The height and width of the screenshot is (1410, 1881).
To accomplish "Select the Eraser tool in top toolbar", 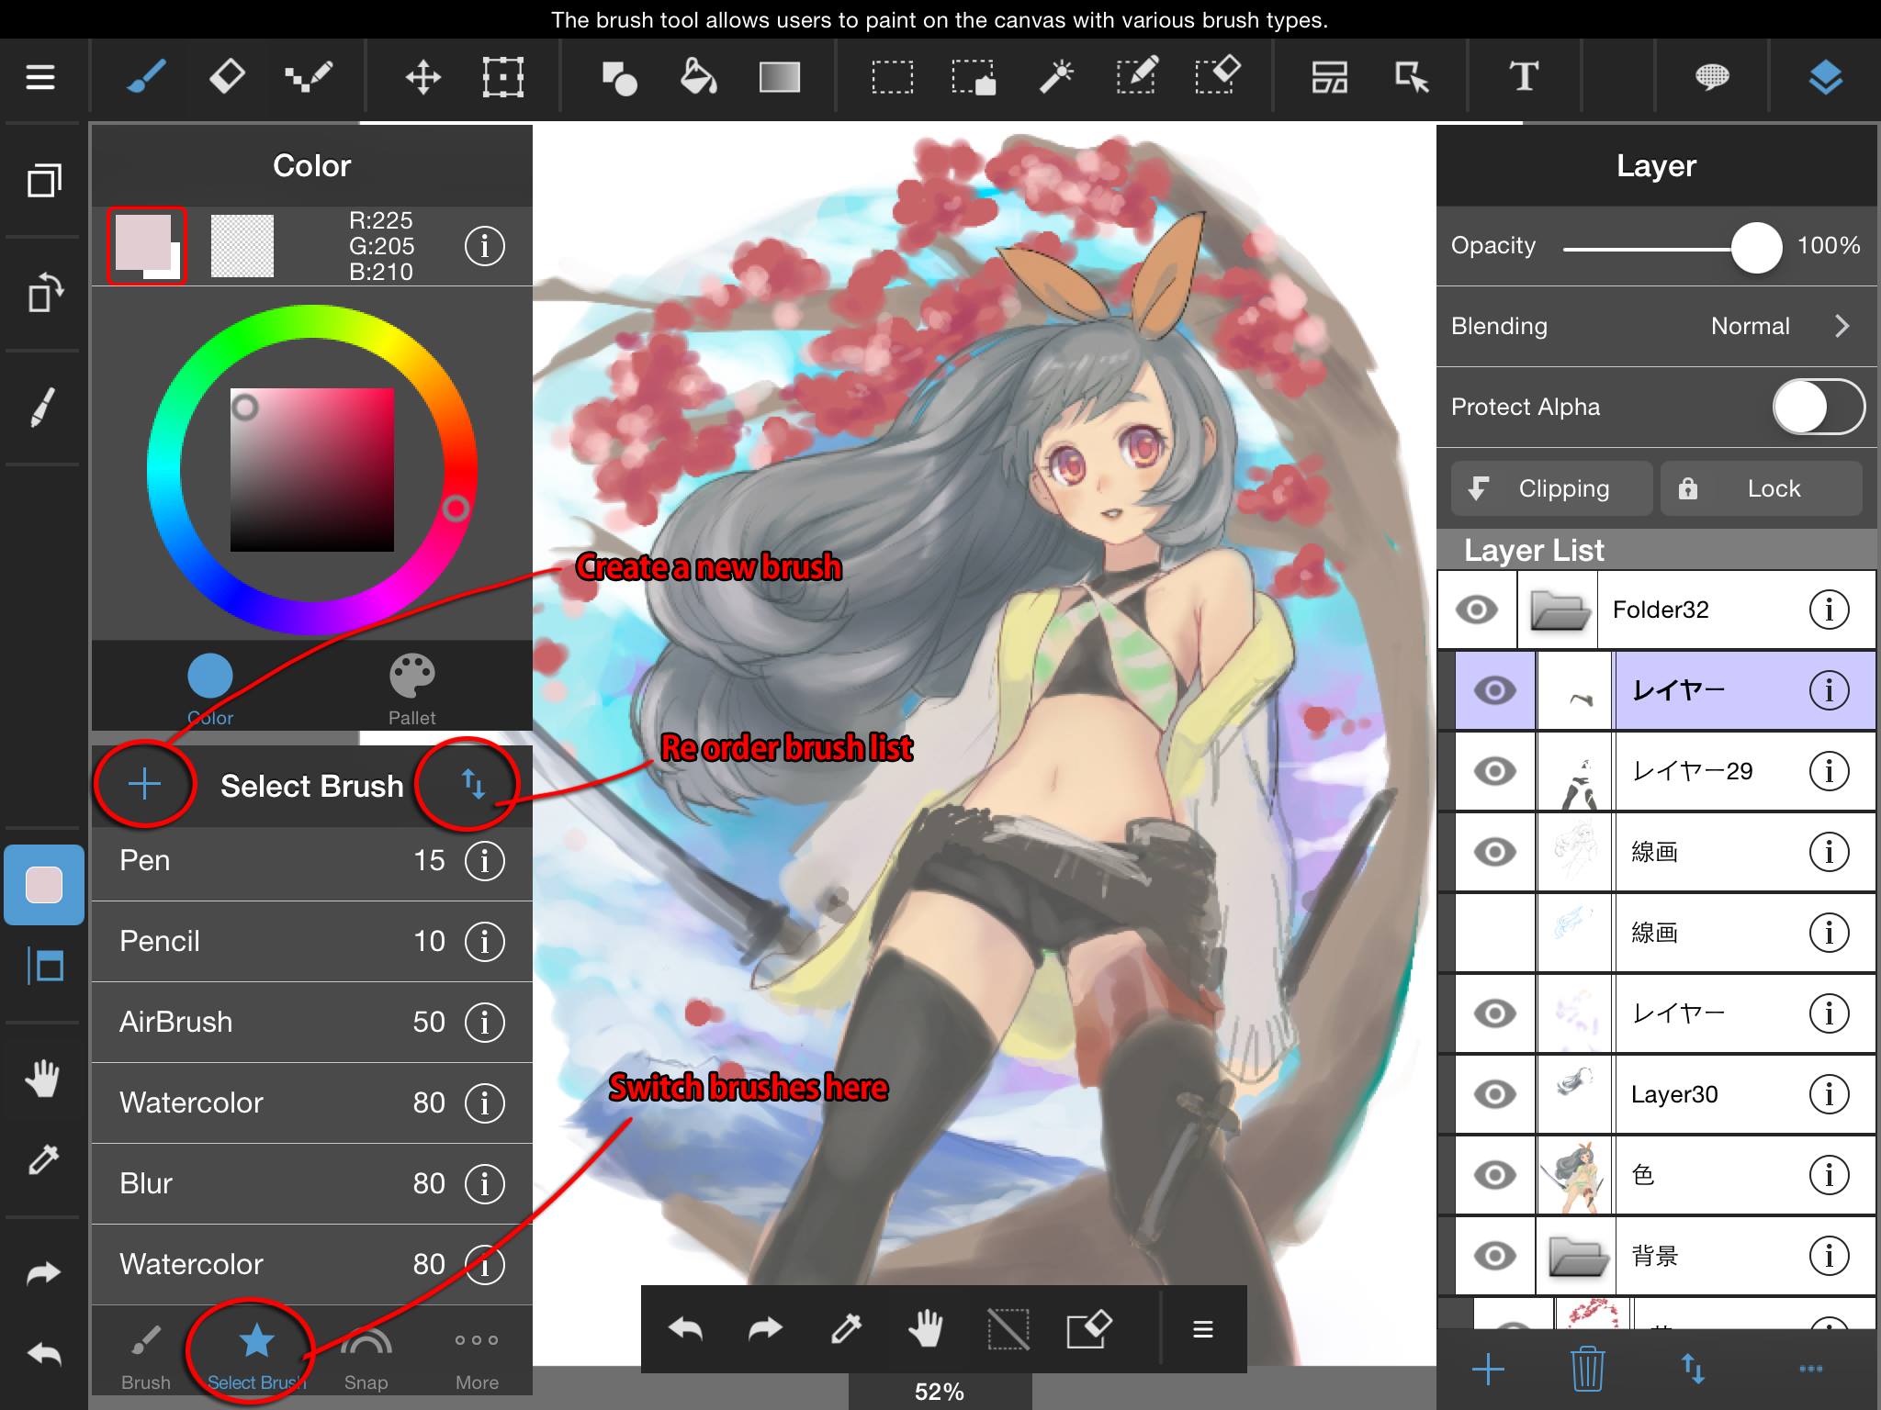I will coord(227,77).
